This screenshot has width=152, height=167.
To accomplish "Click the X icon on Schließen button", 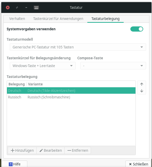I will pyautogui.click(x=130, y=164).
